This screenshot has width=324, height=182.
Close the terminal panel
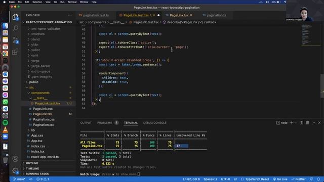point(319,123)
